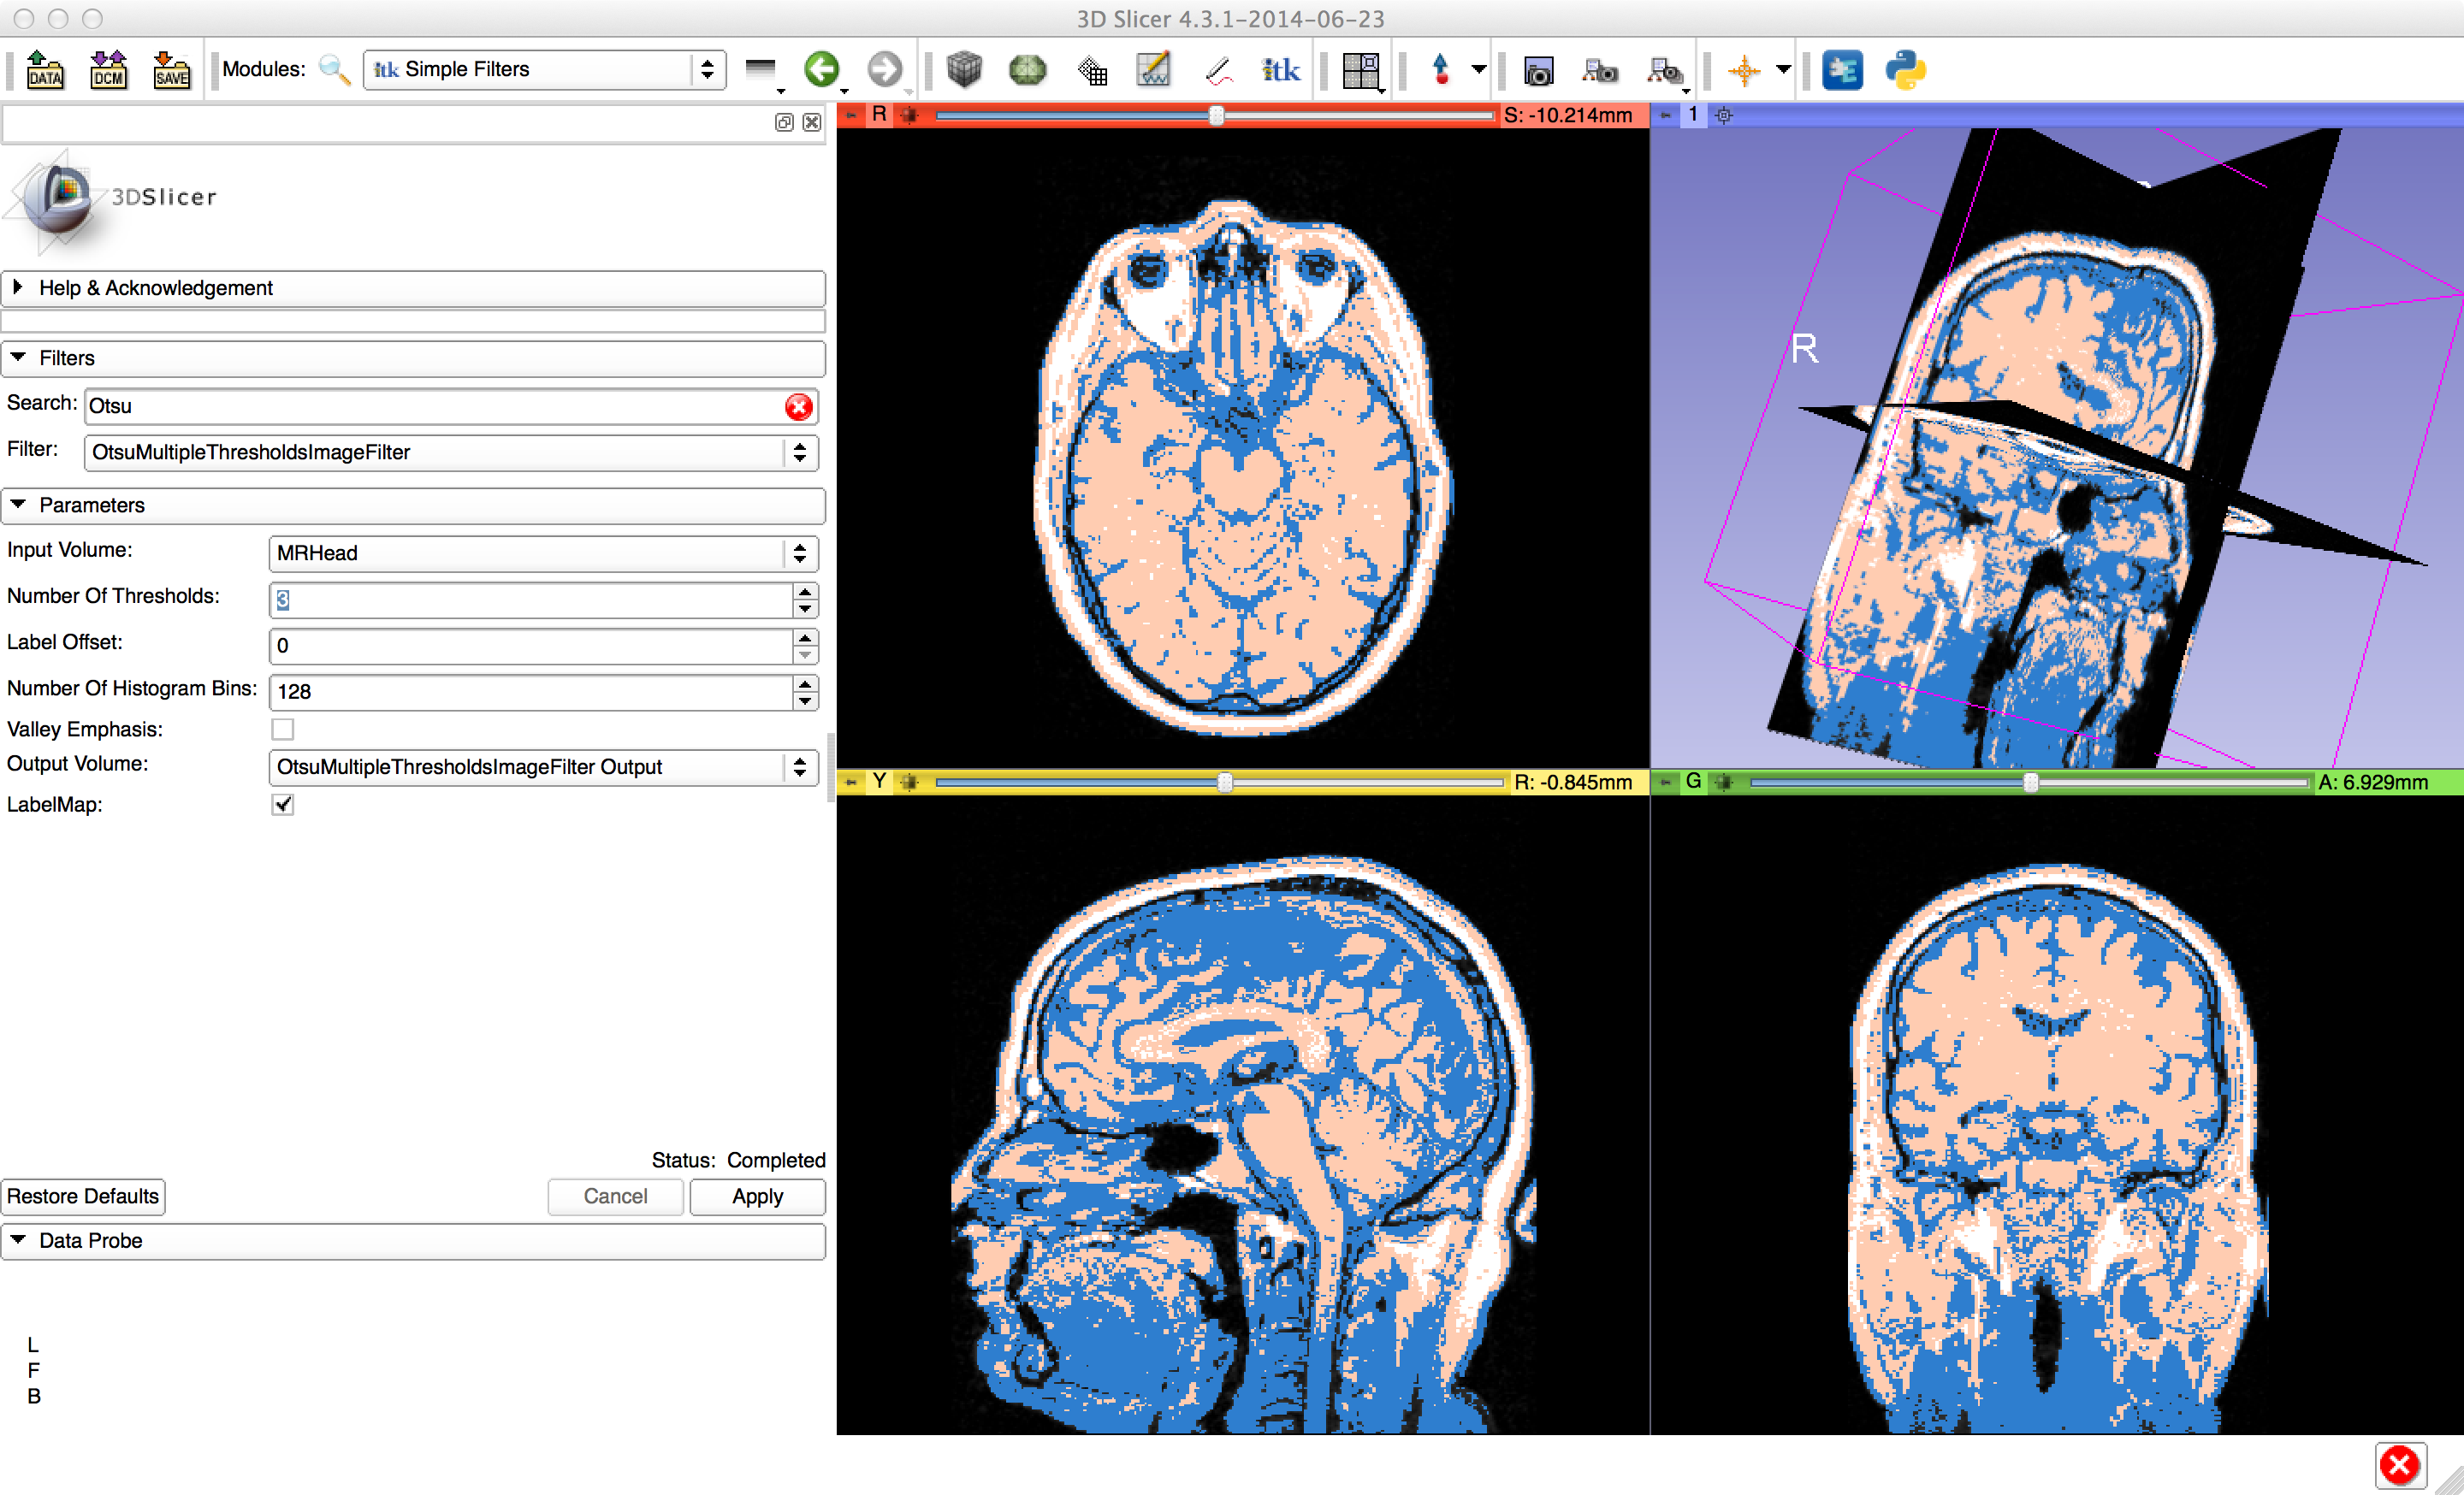
Task: Toggle the crosshair icon in the toolbar
Action: 1744,70
